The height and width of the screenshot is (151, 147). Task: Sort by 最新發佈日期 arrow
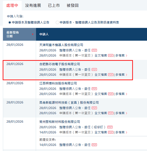pyautogui.click(x=33, y=34)
